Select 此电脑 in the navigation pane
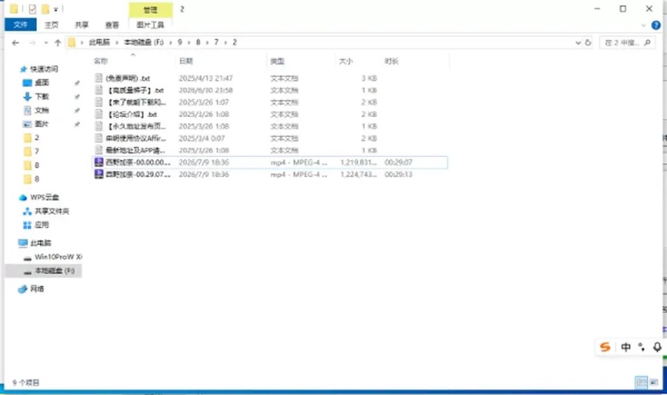The width and height of the screenshot is (667, 395). pos(40,243)
